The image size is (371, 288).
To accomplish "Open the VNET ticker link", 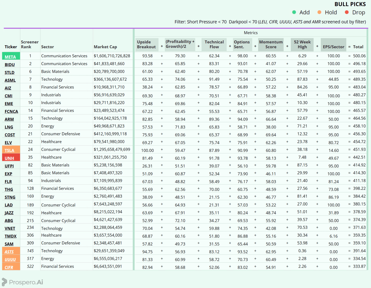I will point(10,228).
